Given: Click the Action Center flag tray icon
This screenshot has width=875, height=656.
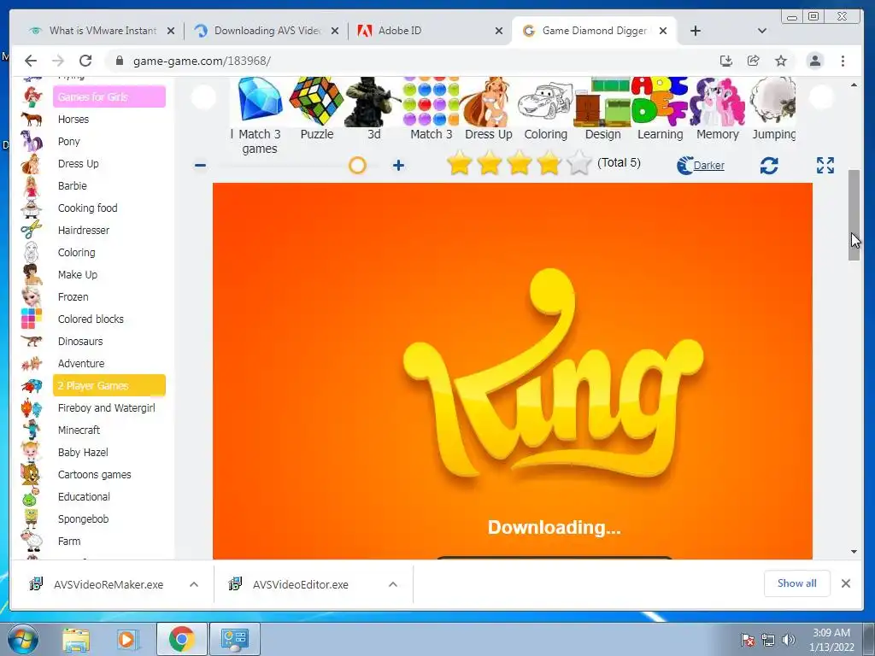Looking at the screenshot, I should point(747,640).
